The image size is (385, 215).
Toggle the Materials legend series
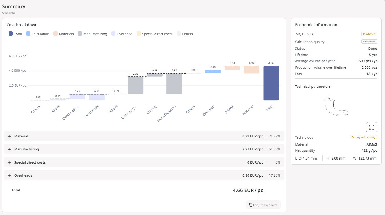point(63,34)
